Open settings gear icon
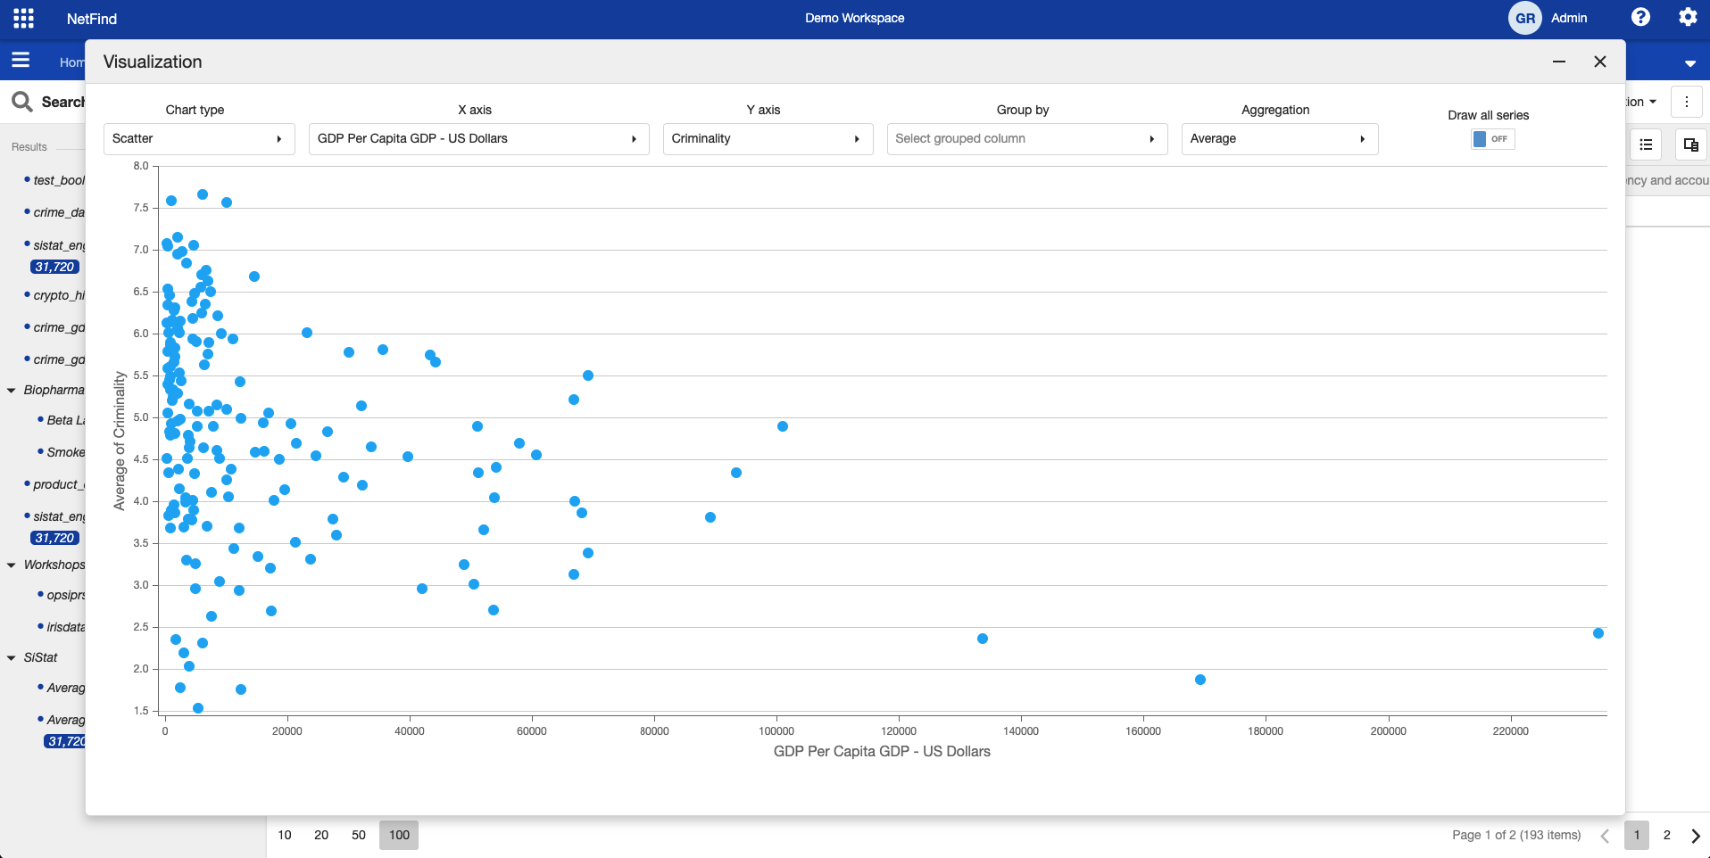This screenshot has height=858, width=1710. click(1687, 18)
